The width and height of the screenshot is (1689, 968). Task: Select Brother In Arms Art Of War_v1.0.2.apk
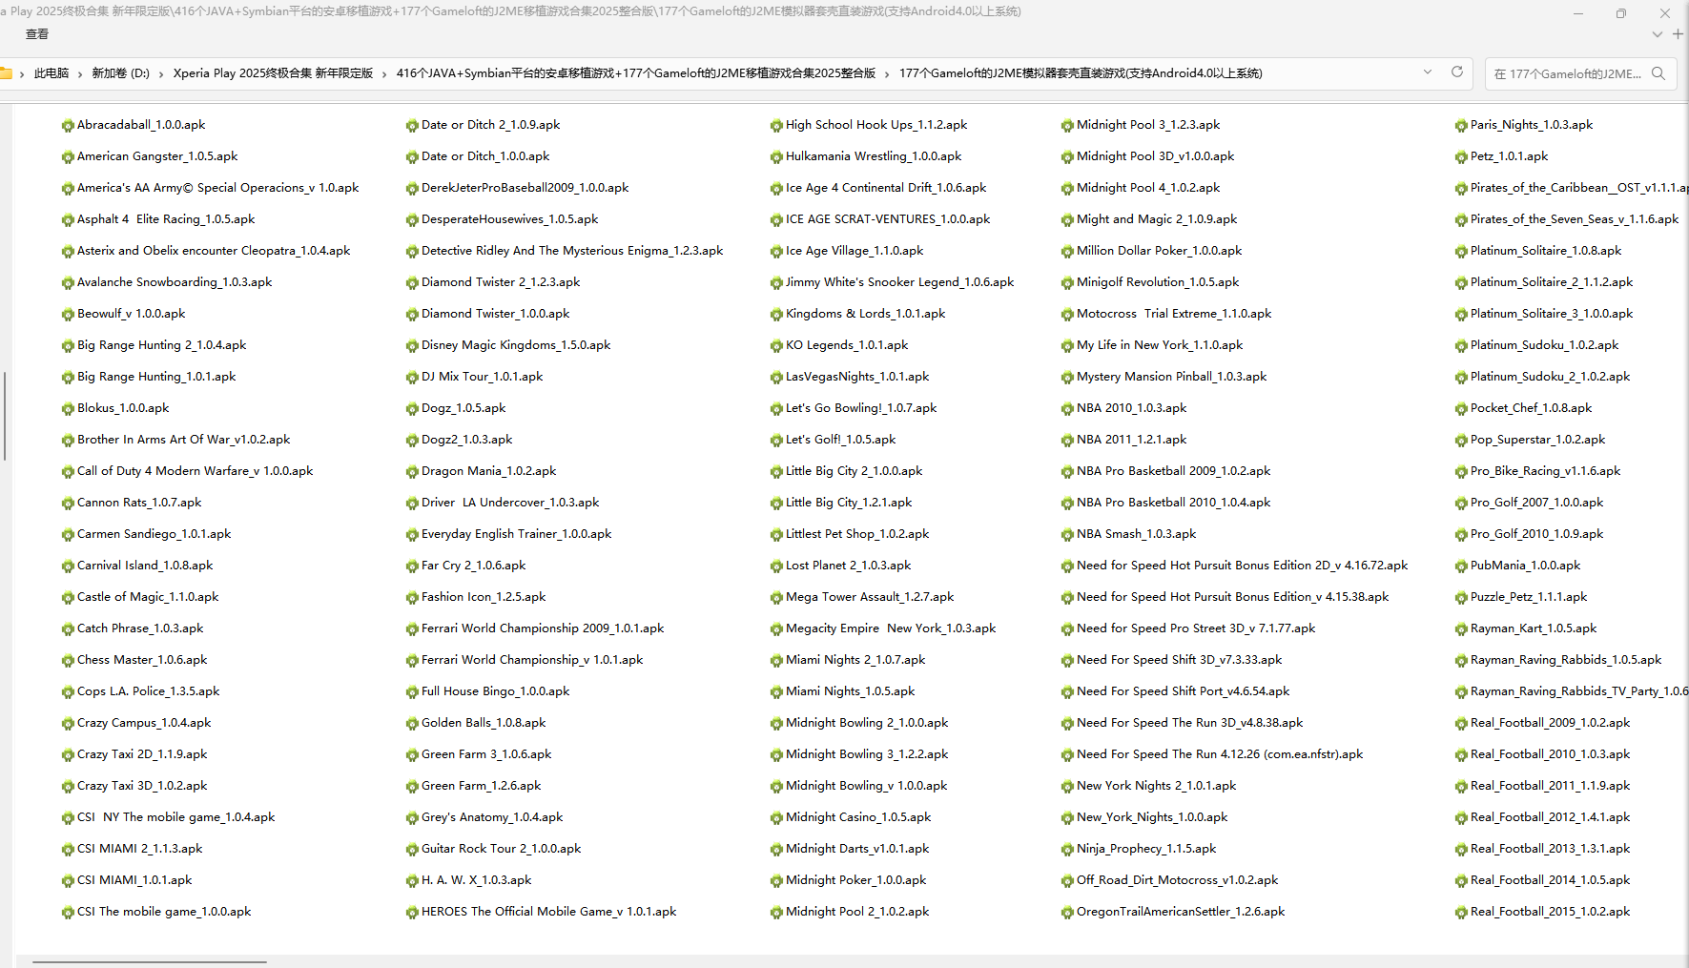(x=183, y=440)
